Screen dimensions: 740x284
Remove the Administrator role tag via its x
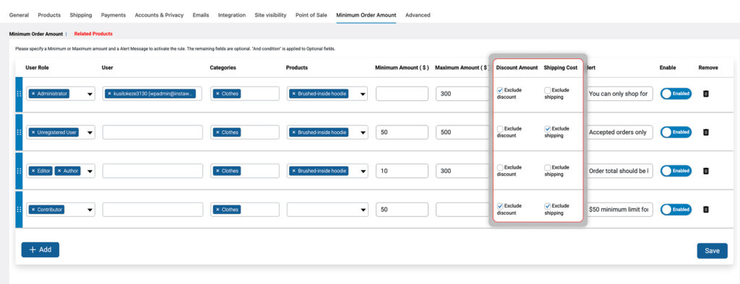[33, 94]
